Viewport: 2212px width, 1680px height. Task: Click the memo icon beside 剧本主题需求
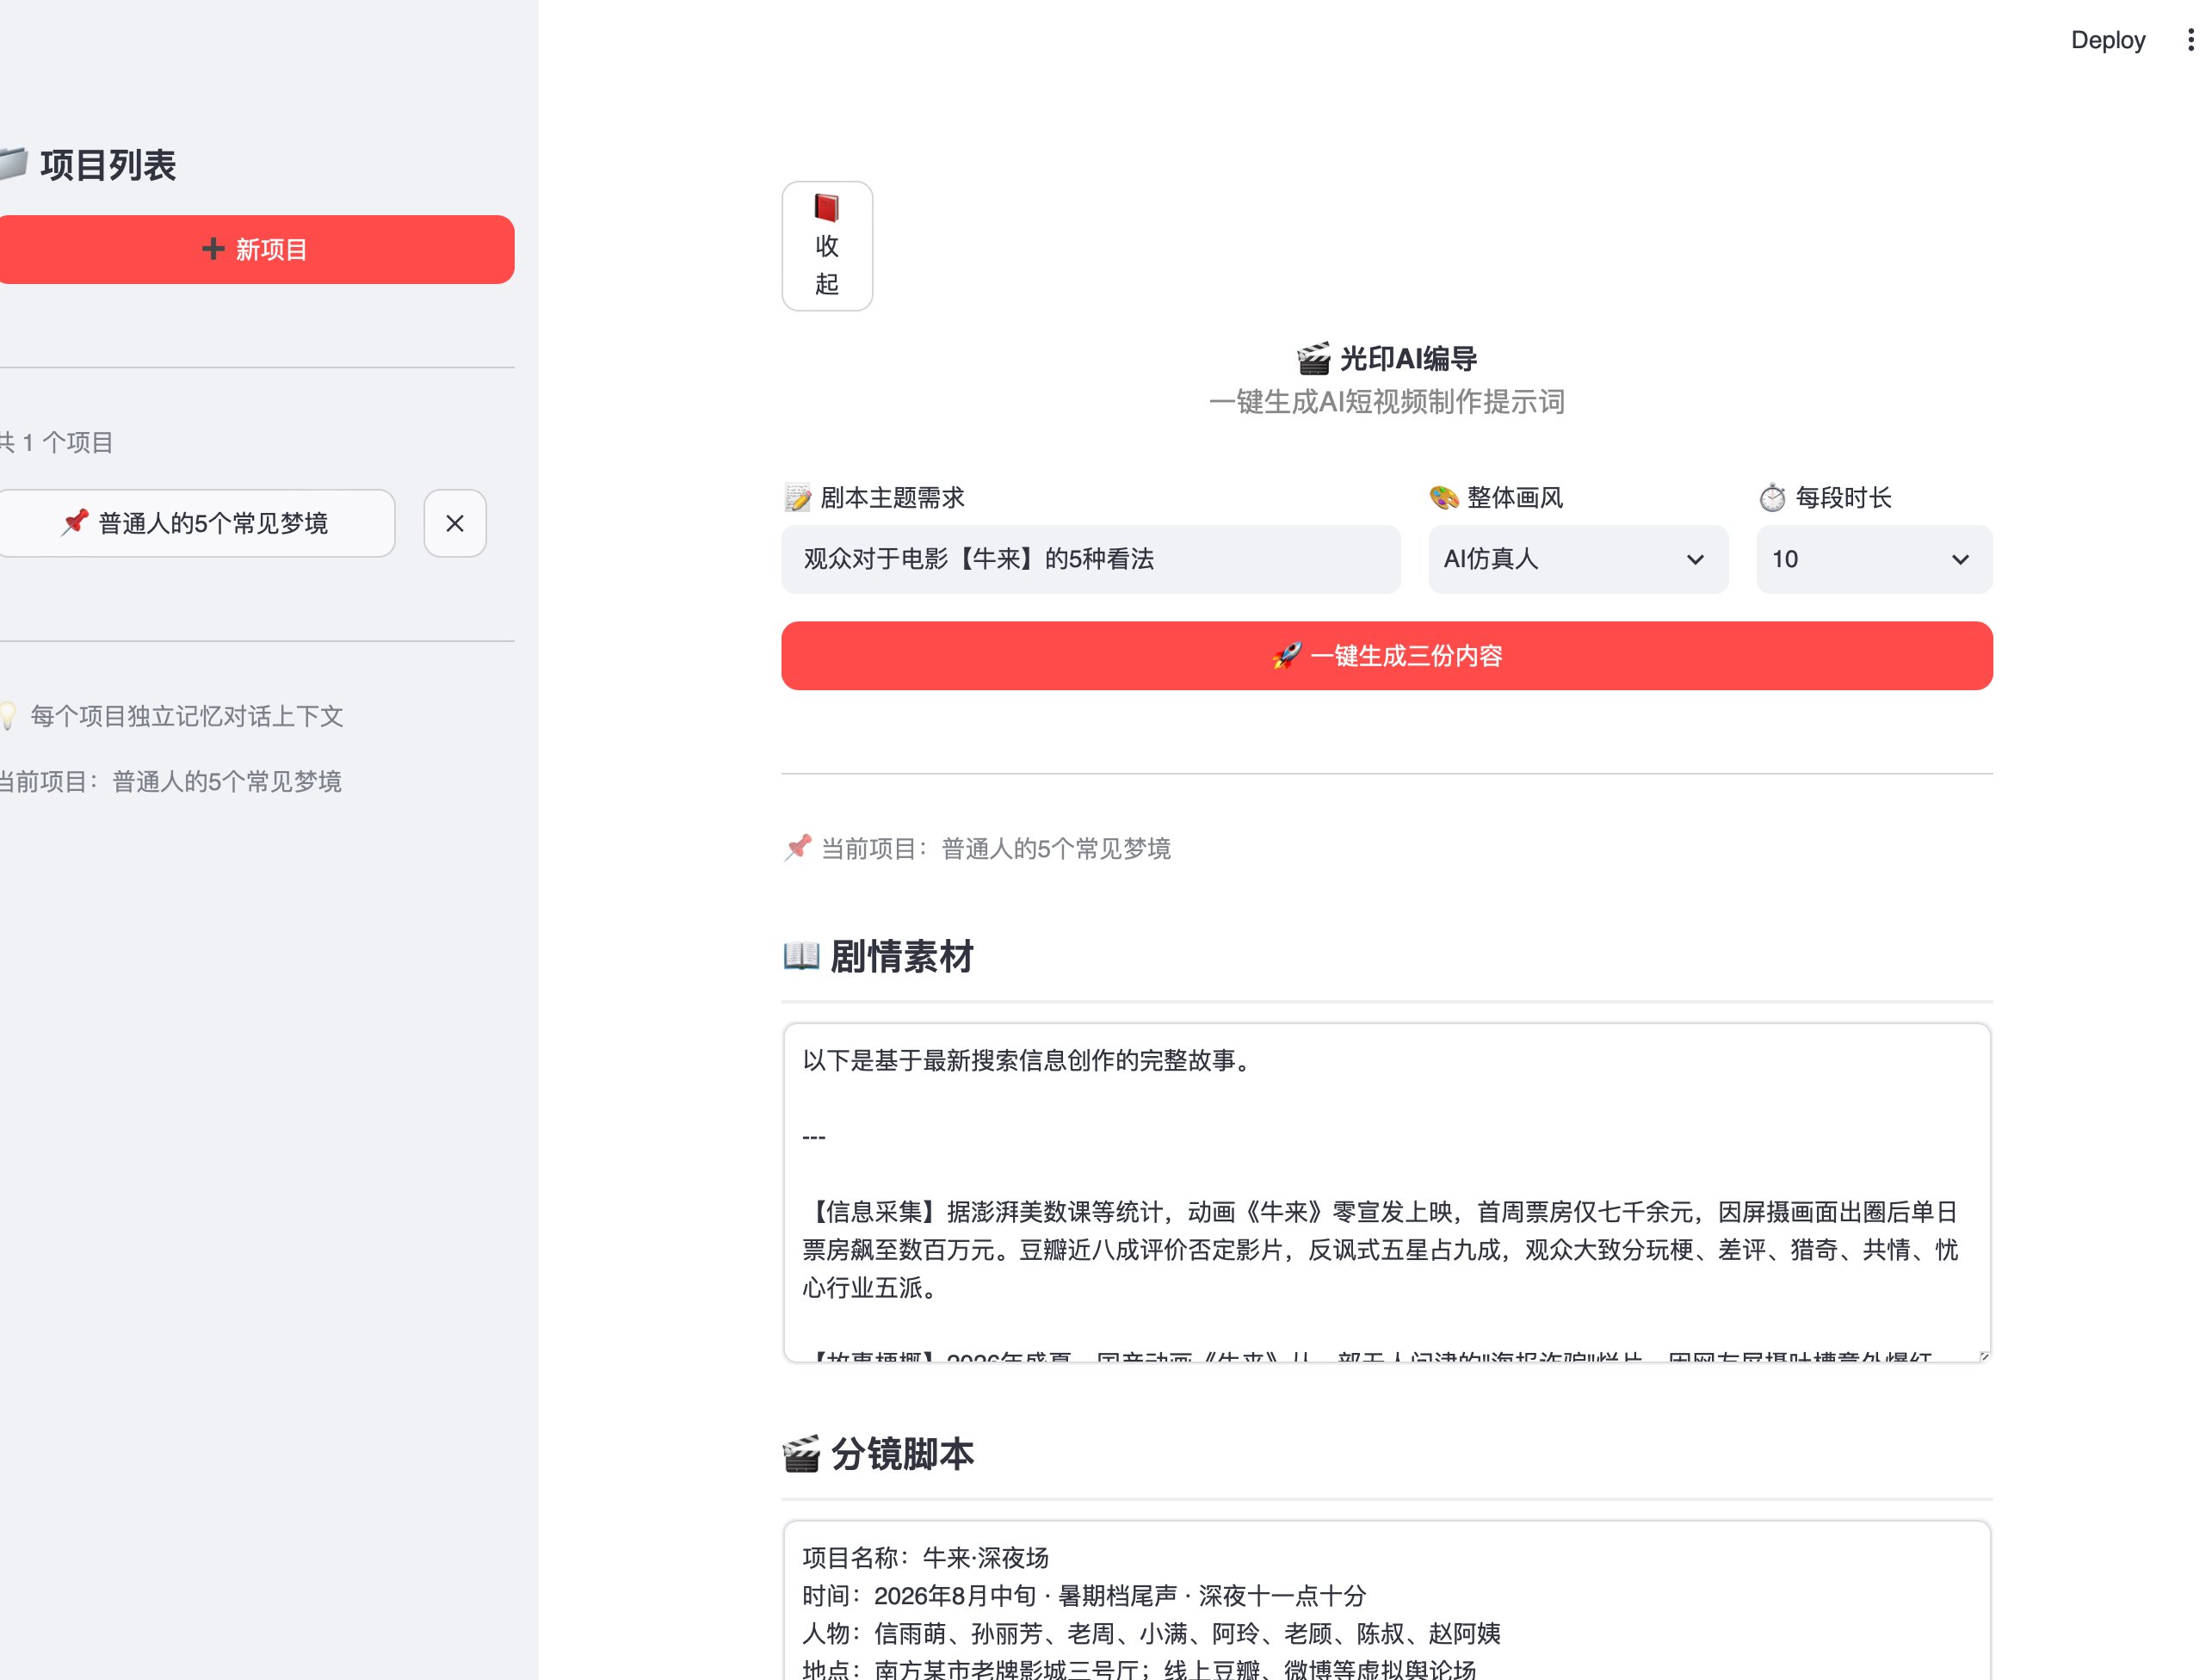[797, 497]
